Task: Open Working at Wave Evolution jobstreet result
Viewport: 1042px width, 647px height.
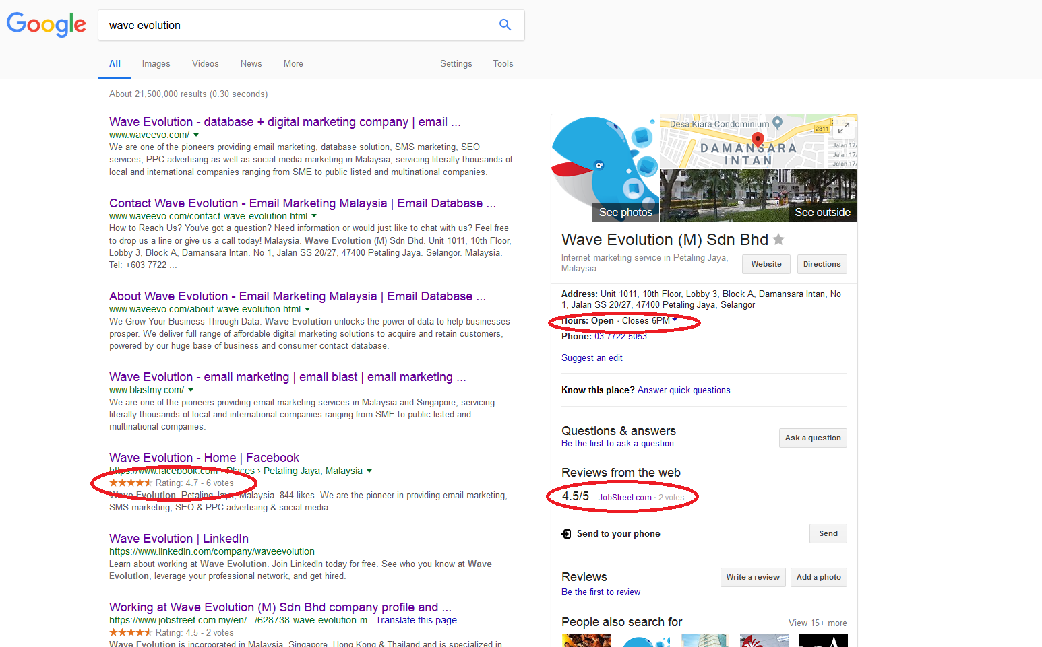Action: point(280,607)
